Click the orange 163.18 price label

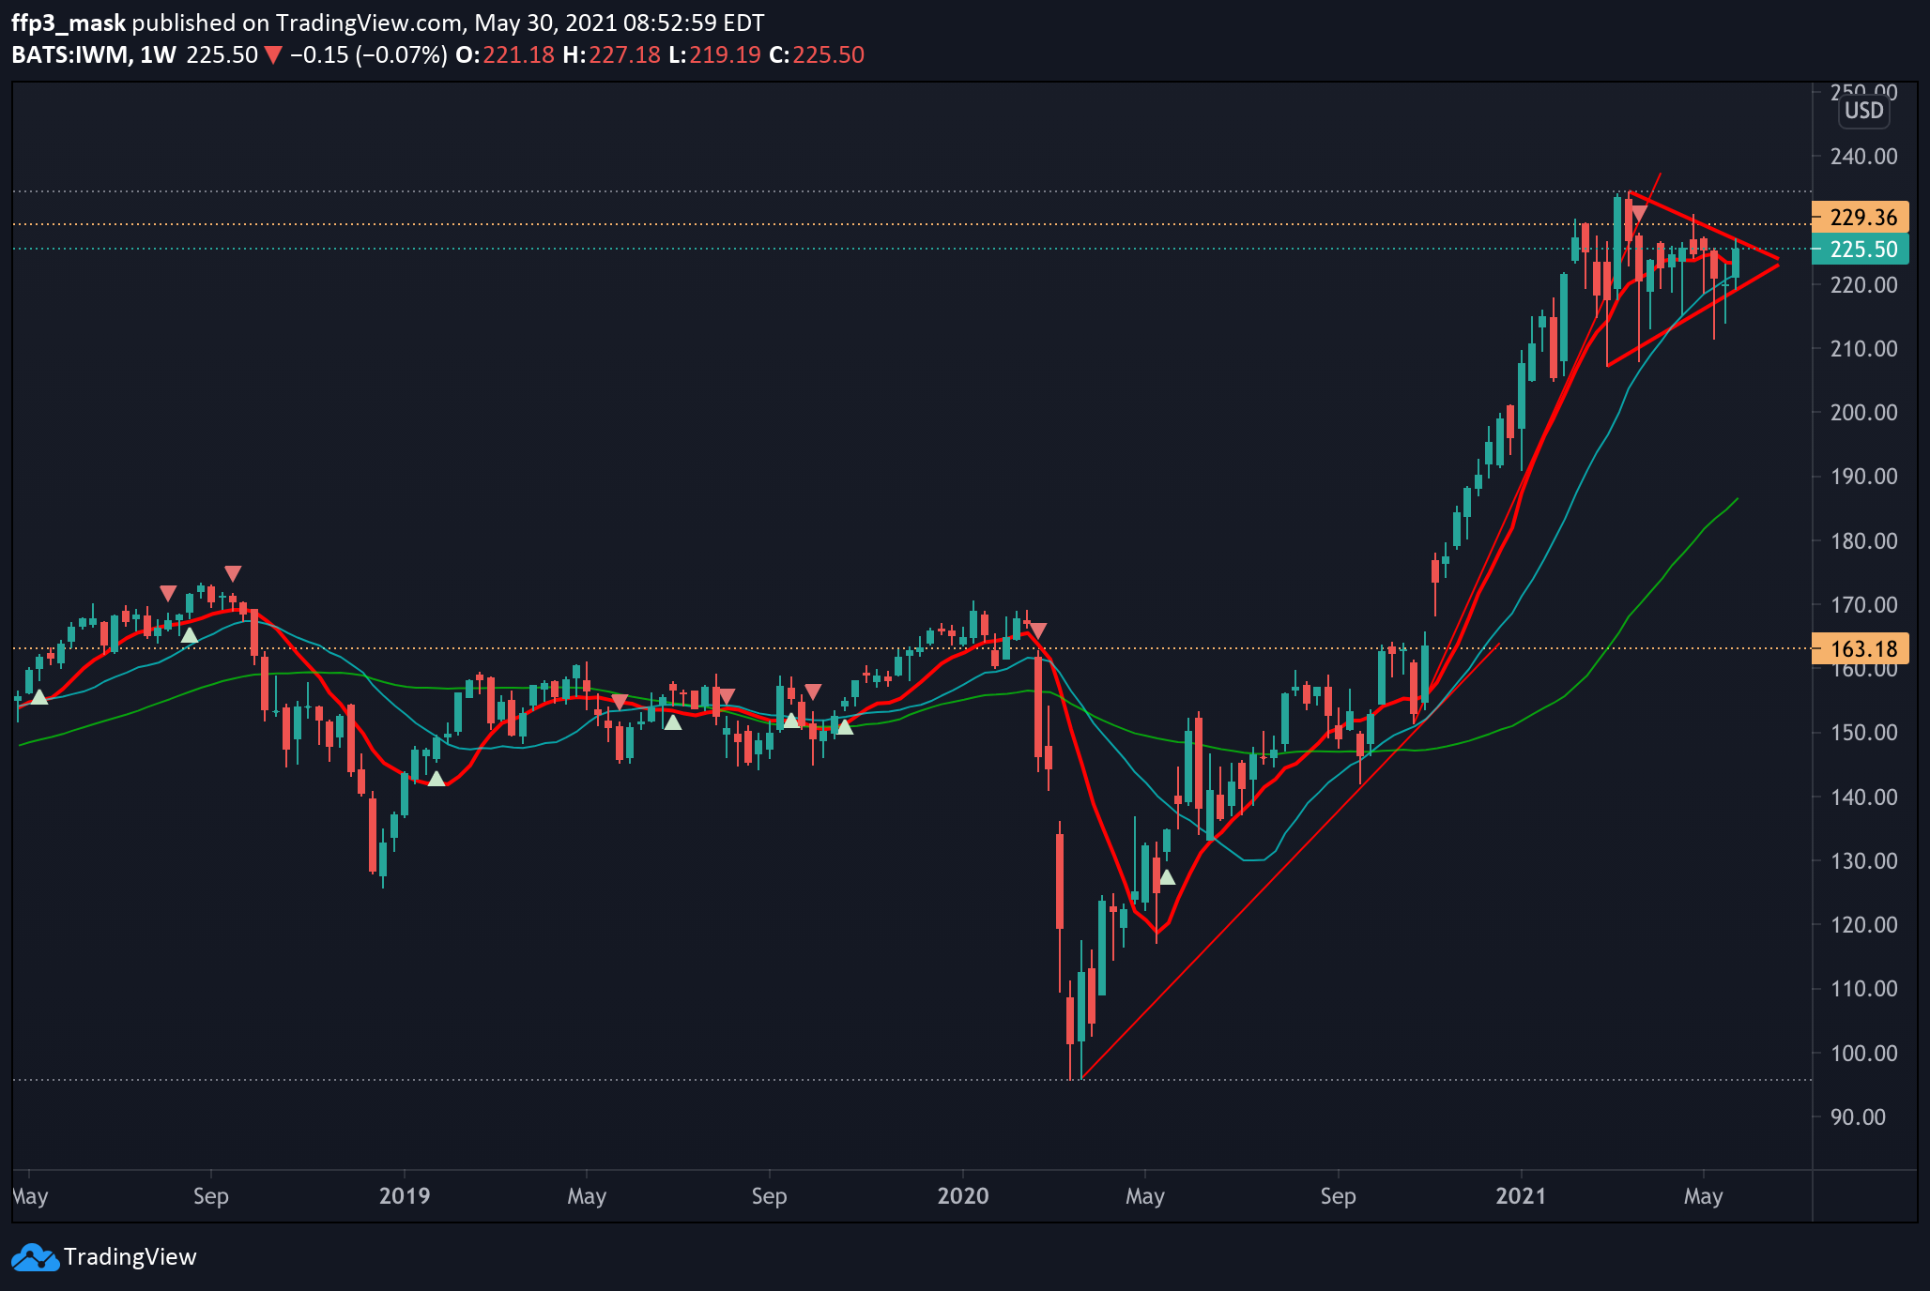[1860, 649]
